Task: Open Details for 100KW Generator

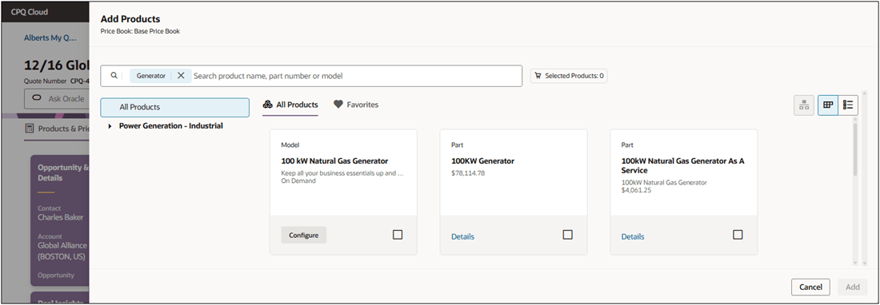Action: click(x=462, y=236)
